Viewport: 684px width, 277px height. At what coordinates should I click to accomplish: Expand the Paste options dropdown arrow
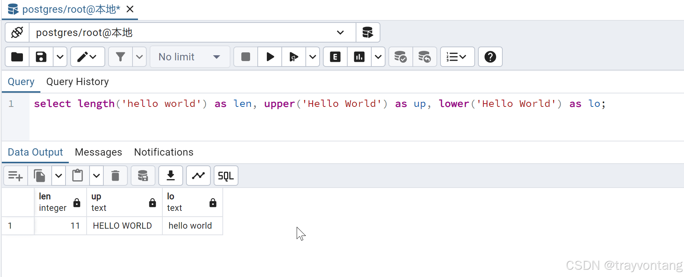96,176
